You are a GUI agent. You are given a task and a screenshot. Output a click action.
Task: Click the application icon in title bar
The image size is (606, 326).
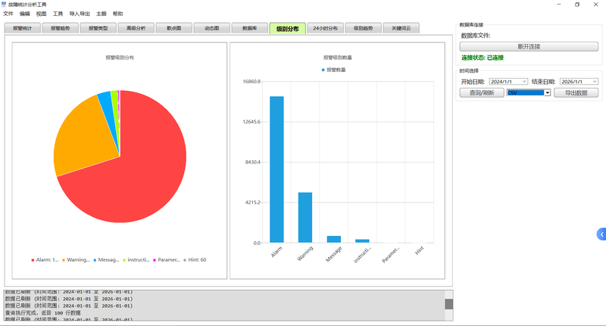(x=4, y=5)
